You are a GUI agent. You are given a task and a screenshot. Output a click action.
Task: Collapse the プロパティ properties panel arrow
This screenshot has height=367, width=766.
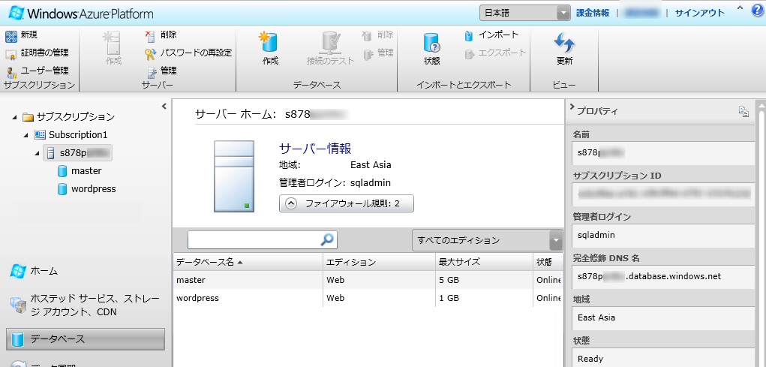(572, 107)
